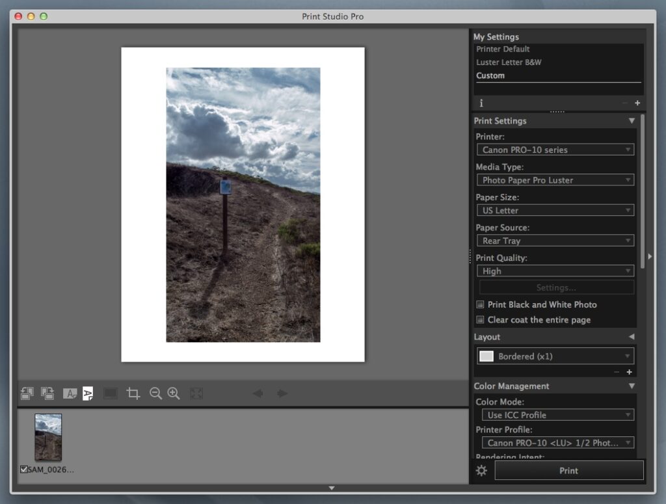This screenshot has width=666, height=504.
Task: Enable Print Black and White Photo
Action: point(481,305)
